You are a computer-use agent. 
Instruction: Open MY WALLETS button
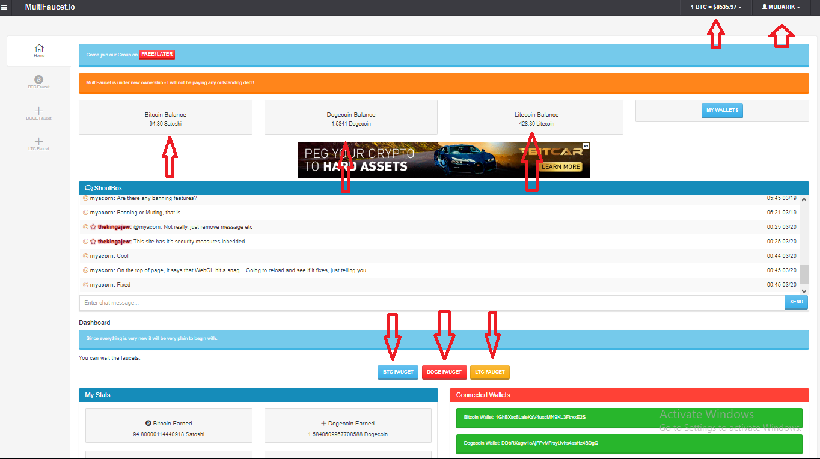[x=722, y=111]
